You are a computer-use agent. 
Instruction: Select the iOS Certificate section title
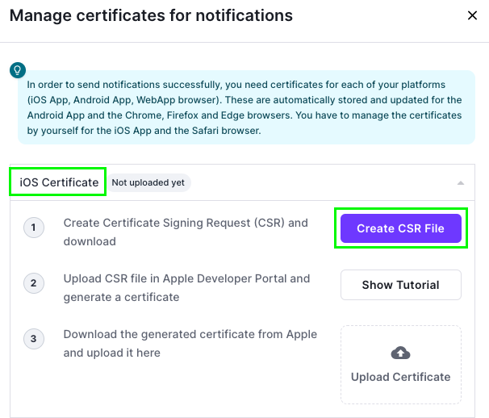pos(59,182)
